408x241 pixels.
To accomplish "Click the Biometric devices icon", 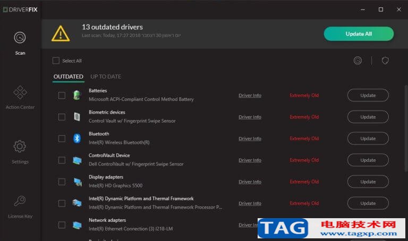I will coord(76,117).
